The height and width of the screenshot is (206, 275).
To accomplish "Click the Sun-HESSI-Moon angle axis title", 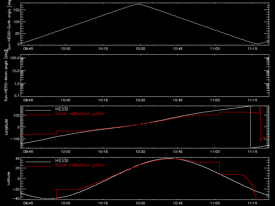I will pos(6,76).
